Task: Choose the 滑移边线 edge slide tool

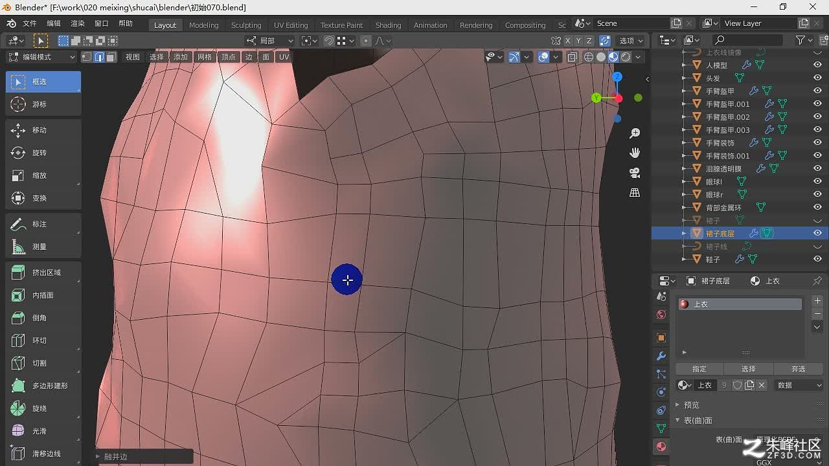Action: pos(43,454)
